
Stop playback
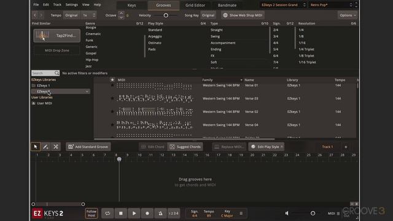[121, 213]
